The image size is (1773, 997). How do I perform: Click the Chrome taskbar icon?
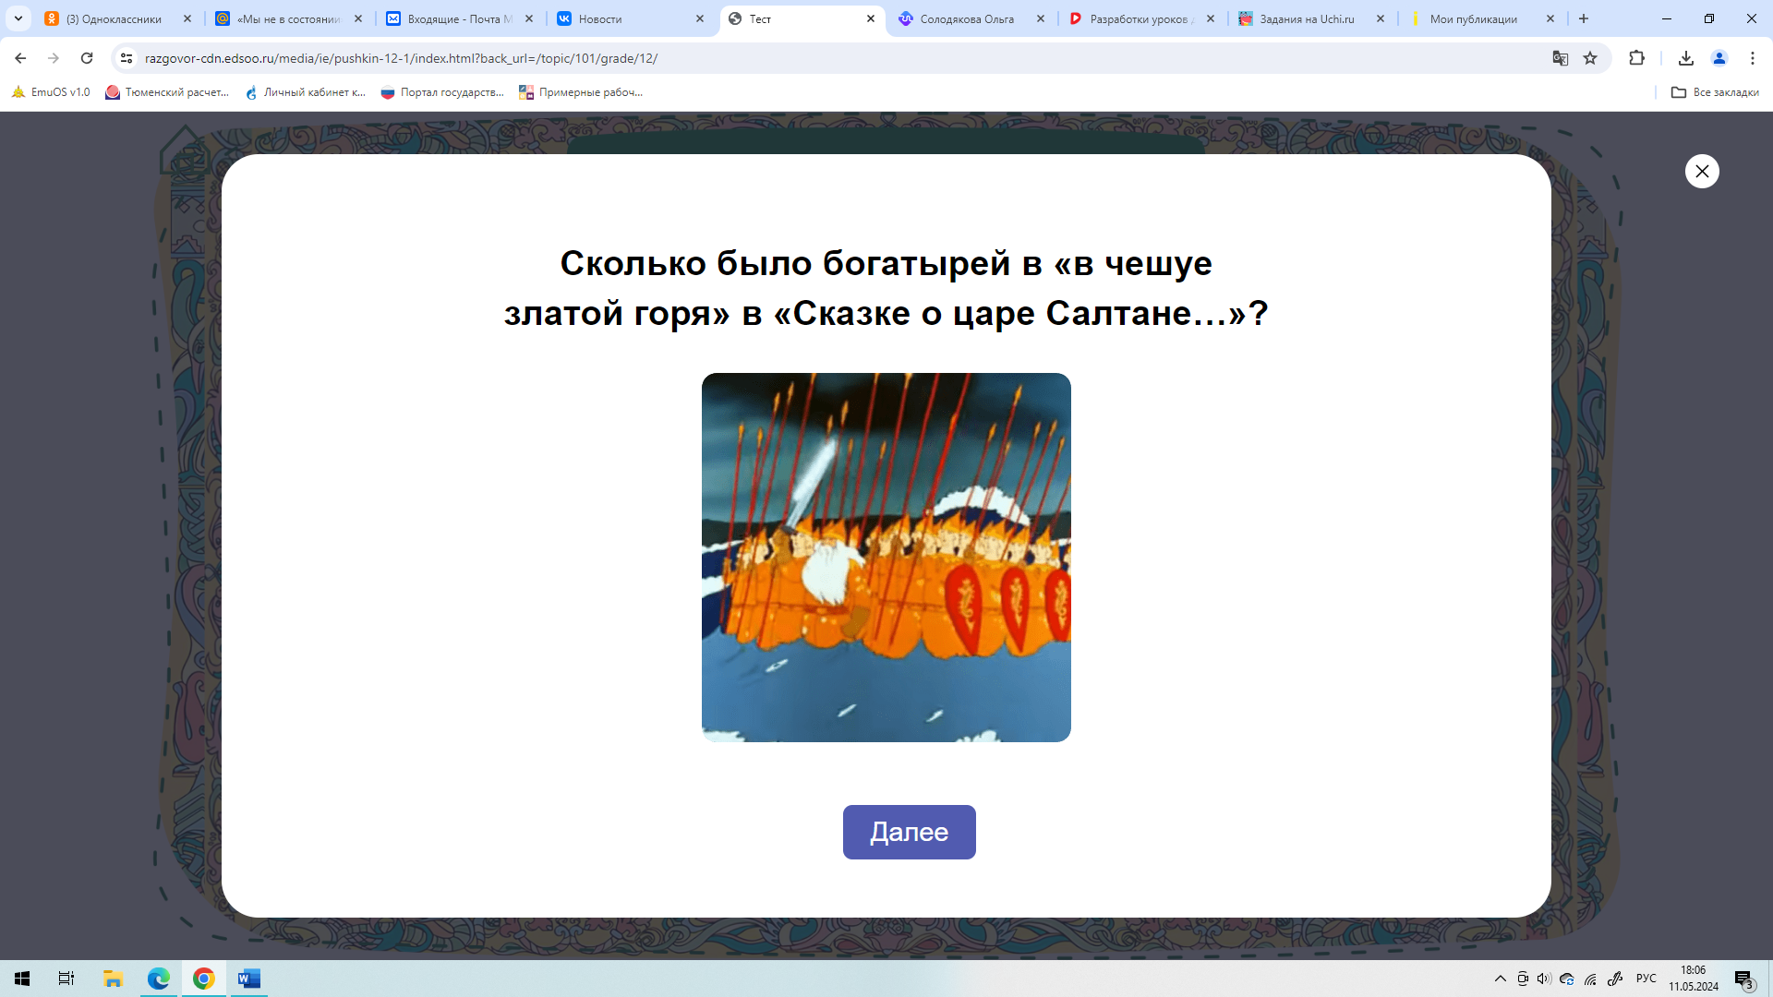click(204, 979)
